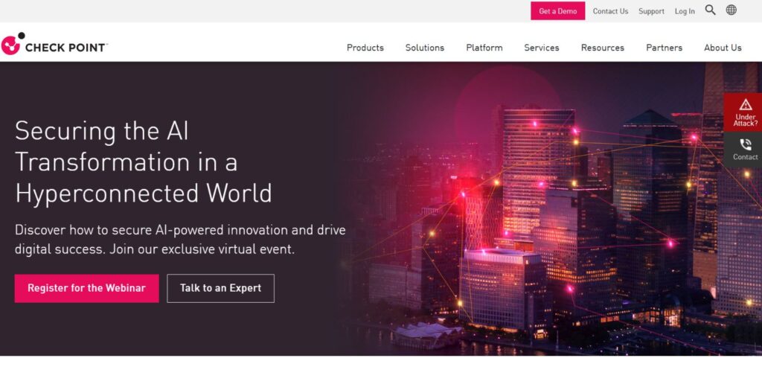Click the headline Securing the AI Transformation

point(144,162)
